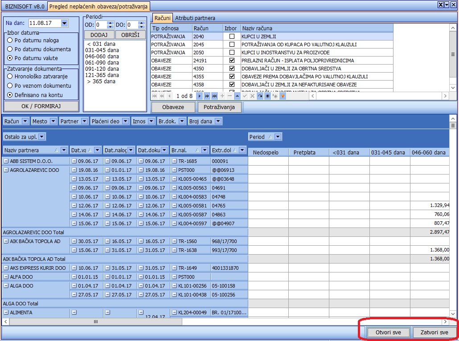Collapse the ABB SISTEM D.O.O. row
This screenshot has height=341, width=459.
(6, 161)
